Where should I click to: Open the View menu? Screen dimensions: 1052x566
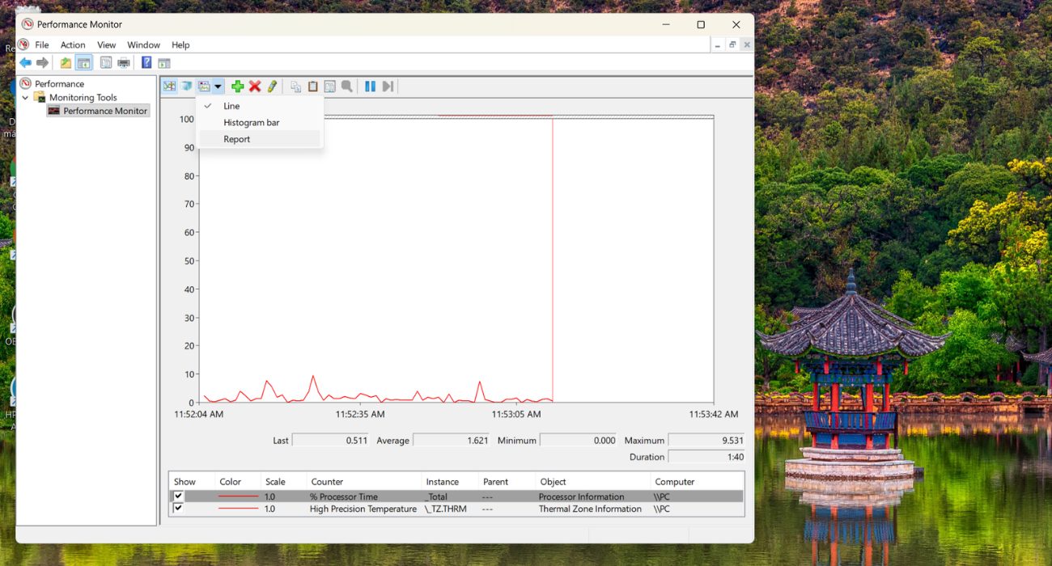click(x=107, y=45)
